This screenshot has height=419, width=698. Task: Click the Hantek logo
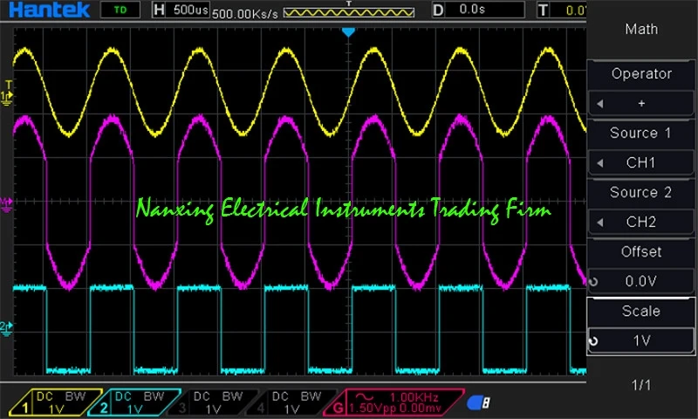click(x=49, y=10)
